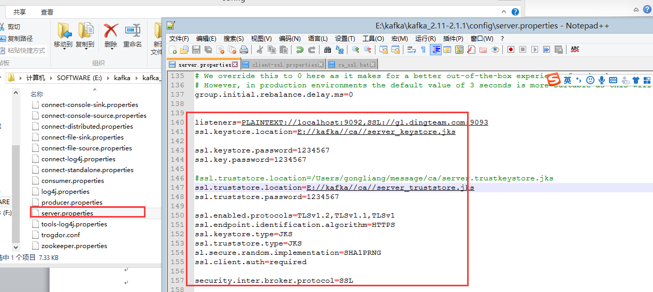The image size is (653, 292).
Task: Open Find with the binoculars icon
Action: coord(327,50)
